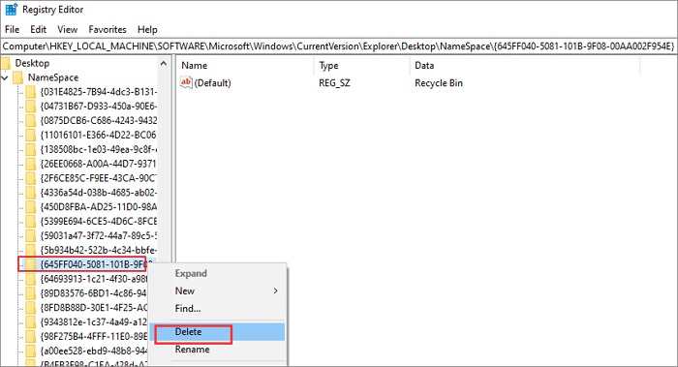Click folder icon of {645FF040-5081-101B key

30,264
